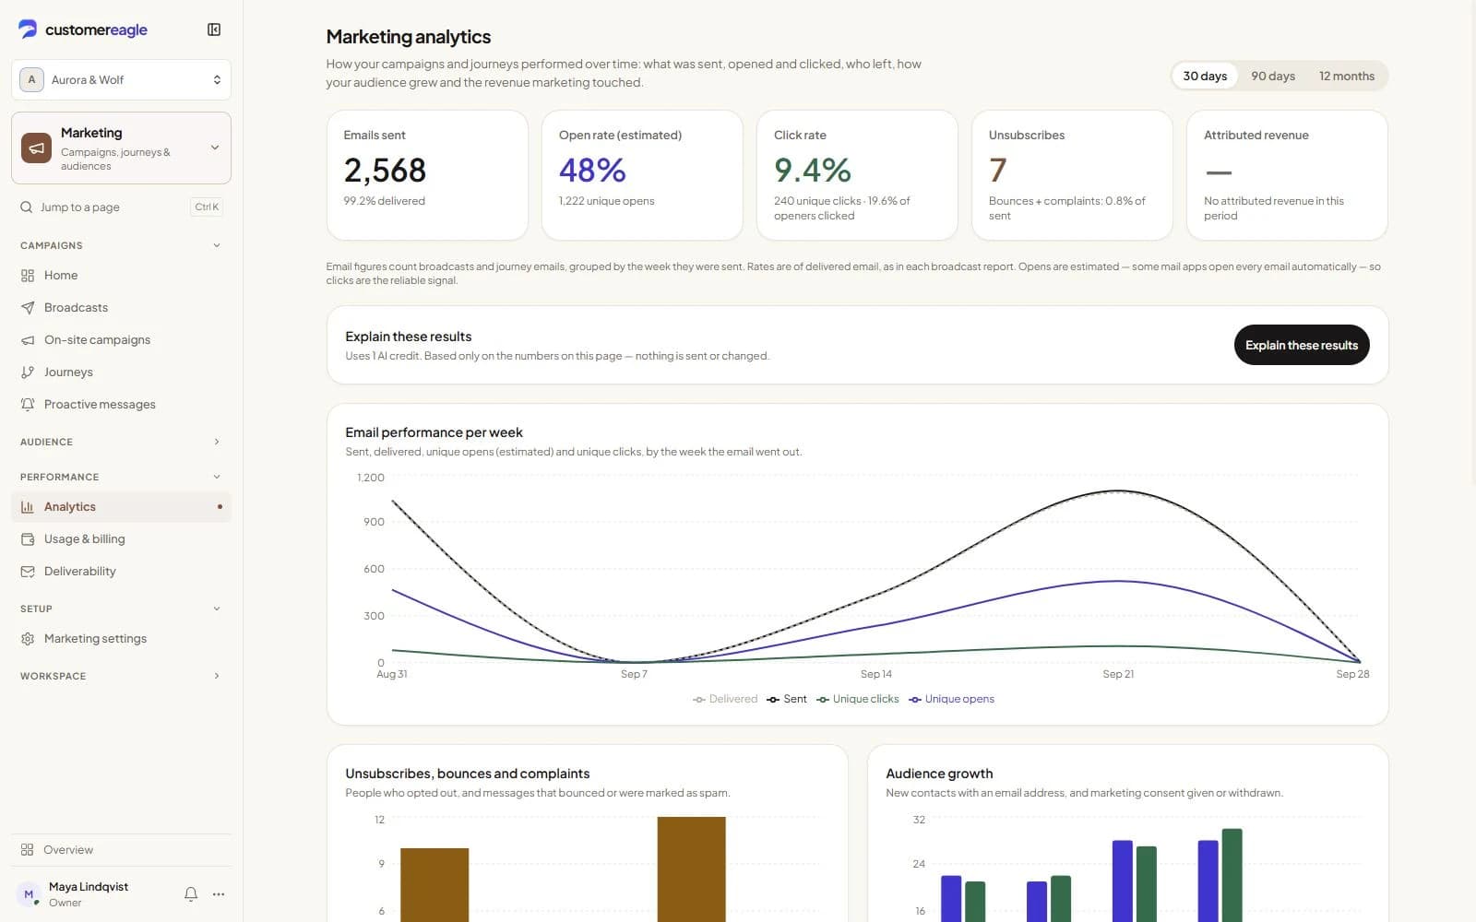Open Usage & billing page
This screenshot has width=1476, height=922.
[x=121, y=539]
